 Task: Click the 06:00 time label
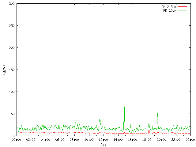tap(60, 140)
